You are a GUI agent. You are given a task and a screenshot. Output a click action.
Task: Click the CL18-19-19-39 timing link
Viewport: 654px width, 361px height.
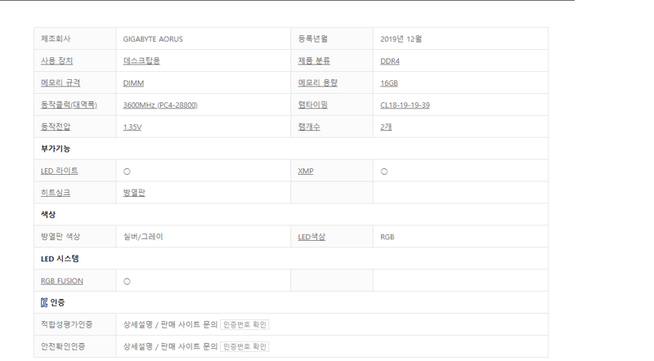point(405,105)
